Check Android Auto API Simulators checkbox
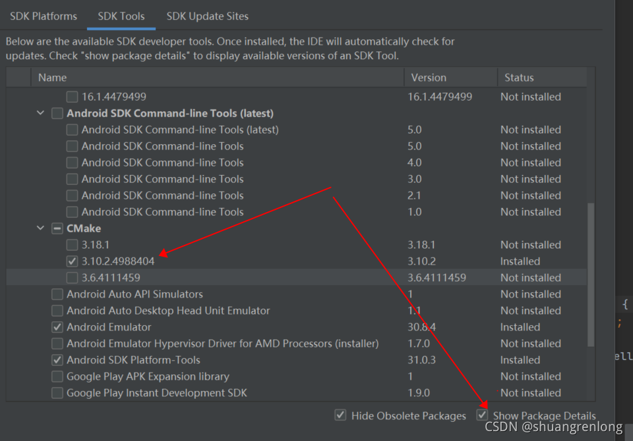The image size is (633, 441). point(57,294)
